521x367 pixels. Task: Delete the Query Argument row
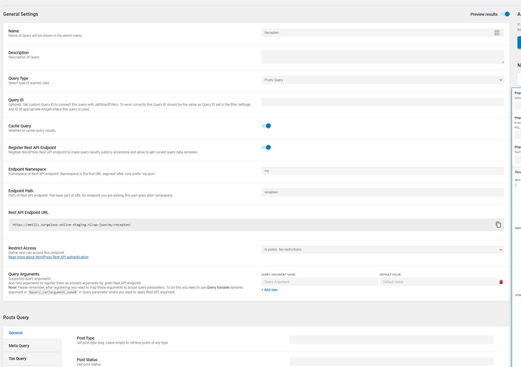[501, 282]
